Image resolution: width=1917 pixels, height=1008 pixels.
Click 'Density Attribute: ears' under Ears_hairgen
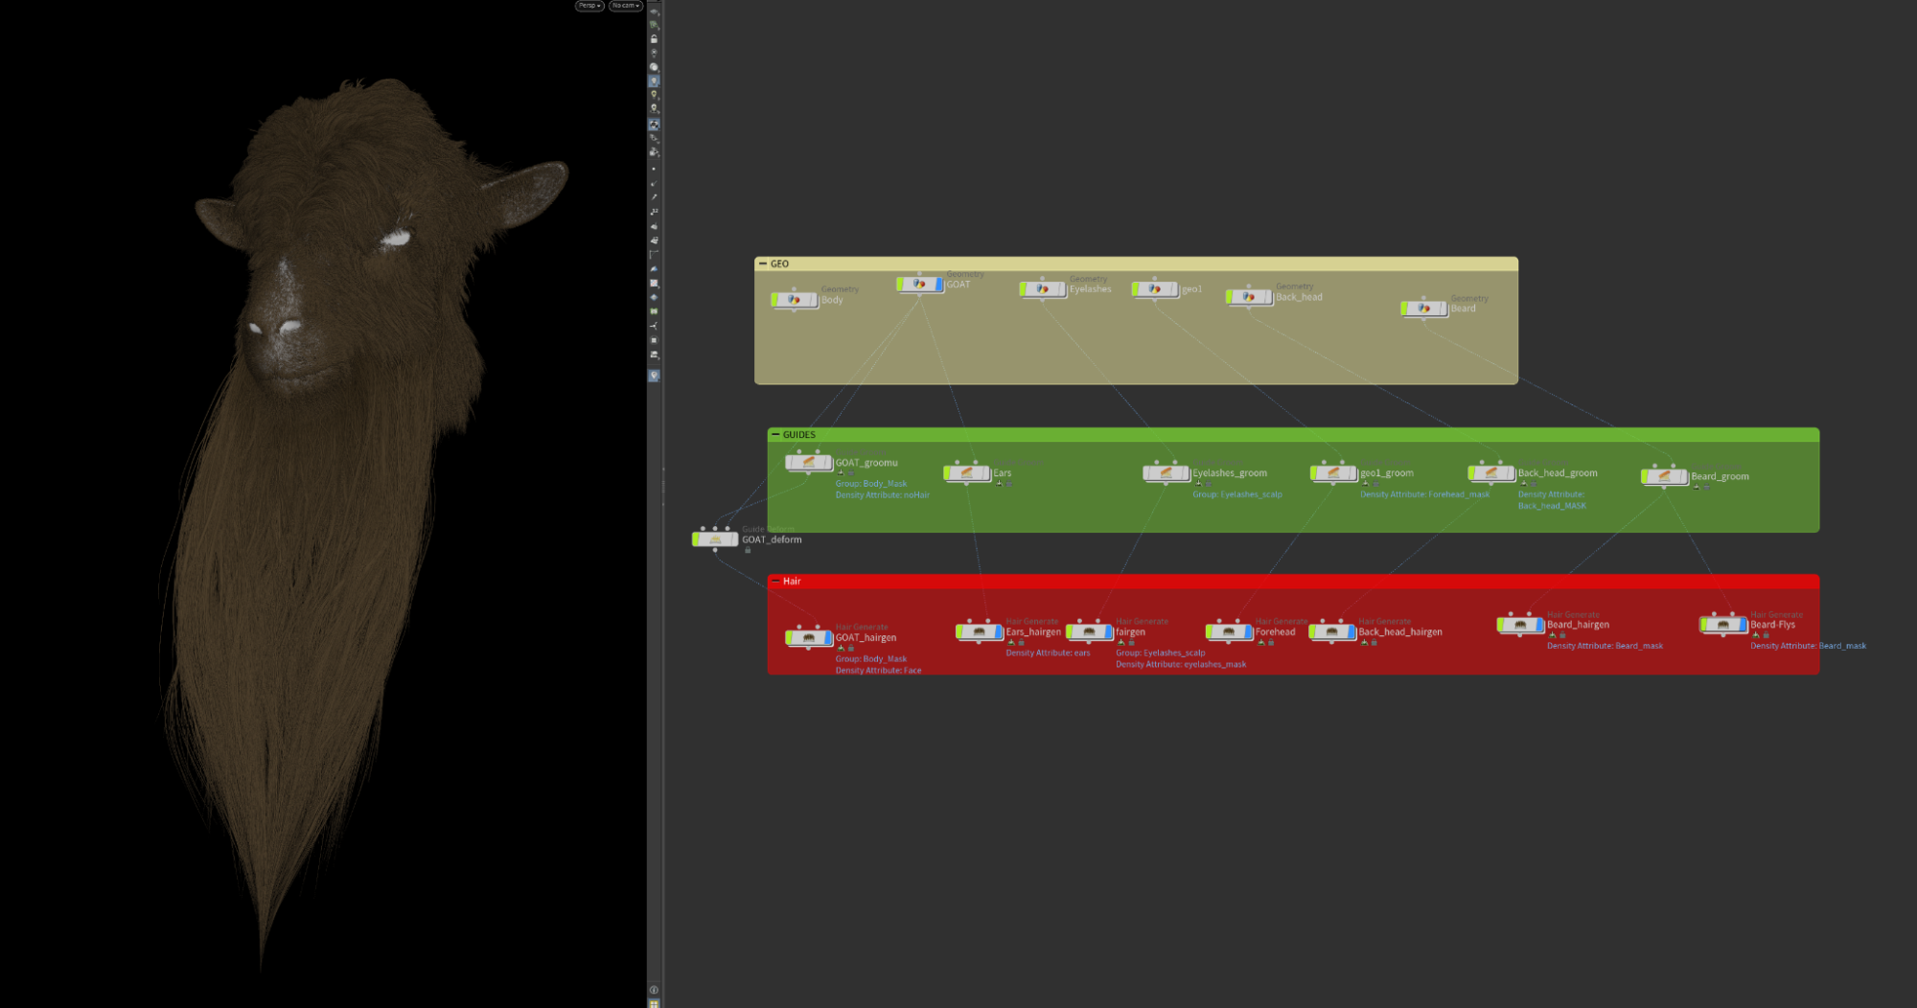[x=1048, y=653]
